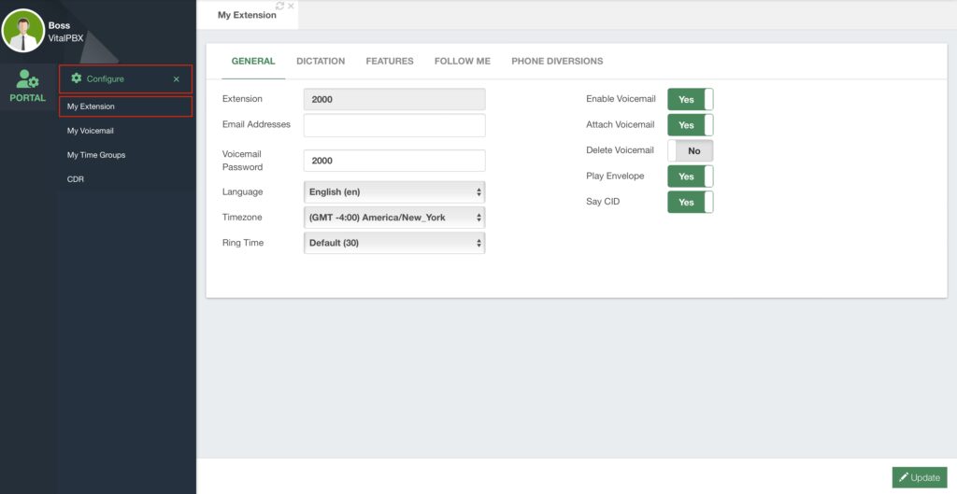Click the Boss user avatar
Screen dimensions: 957x494
point(23,31)
